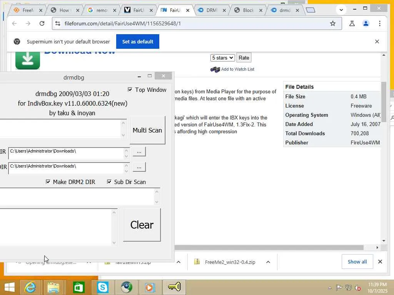Expand the tab search dropdown arrow
Image resolution: width=394 pixels, height=295 pixels.
pos(341,10)
